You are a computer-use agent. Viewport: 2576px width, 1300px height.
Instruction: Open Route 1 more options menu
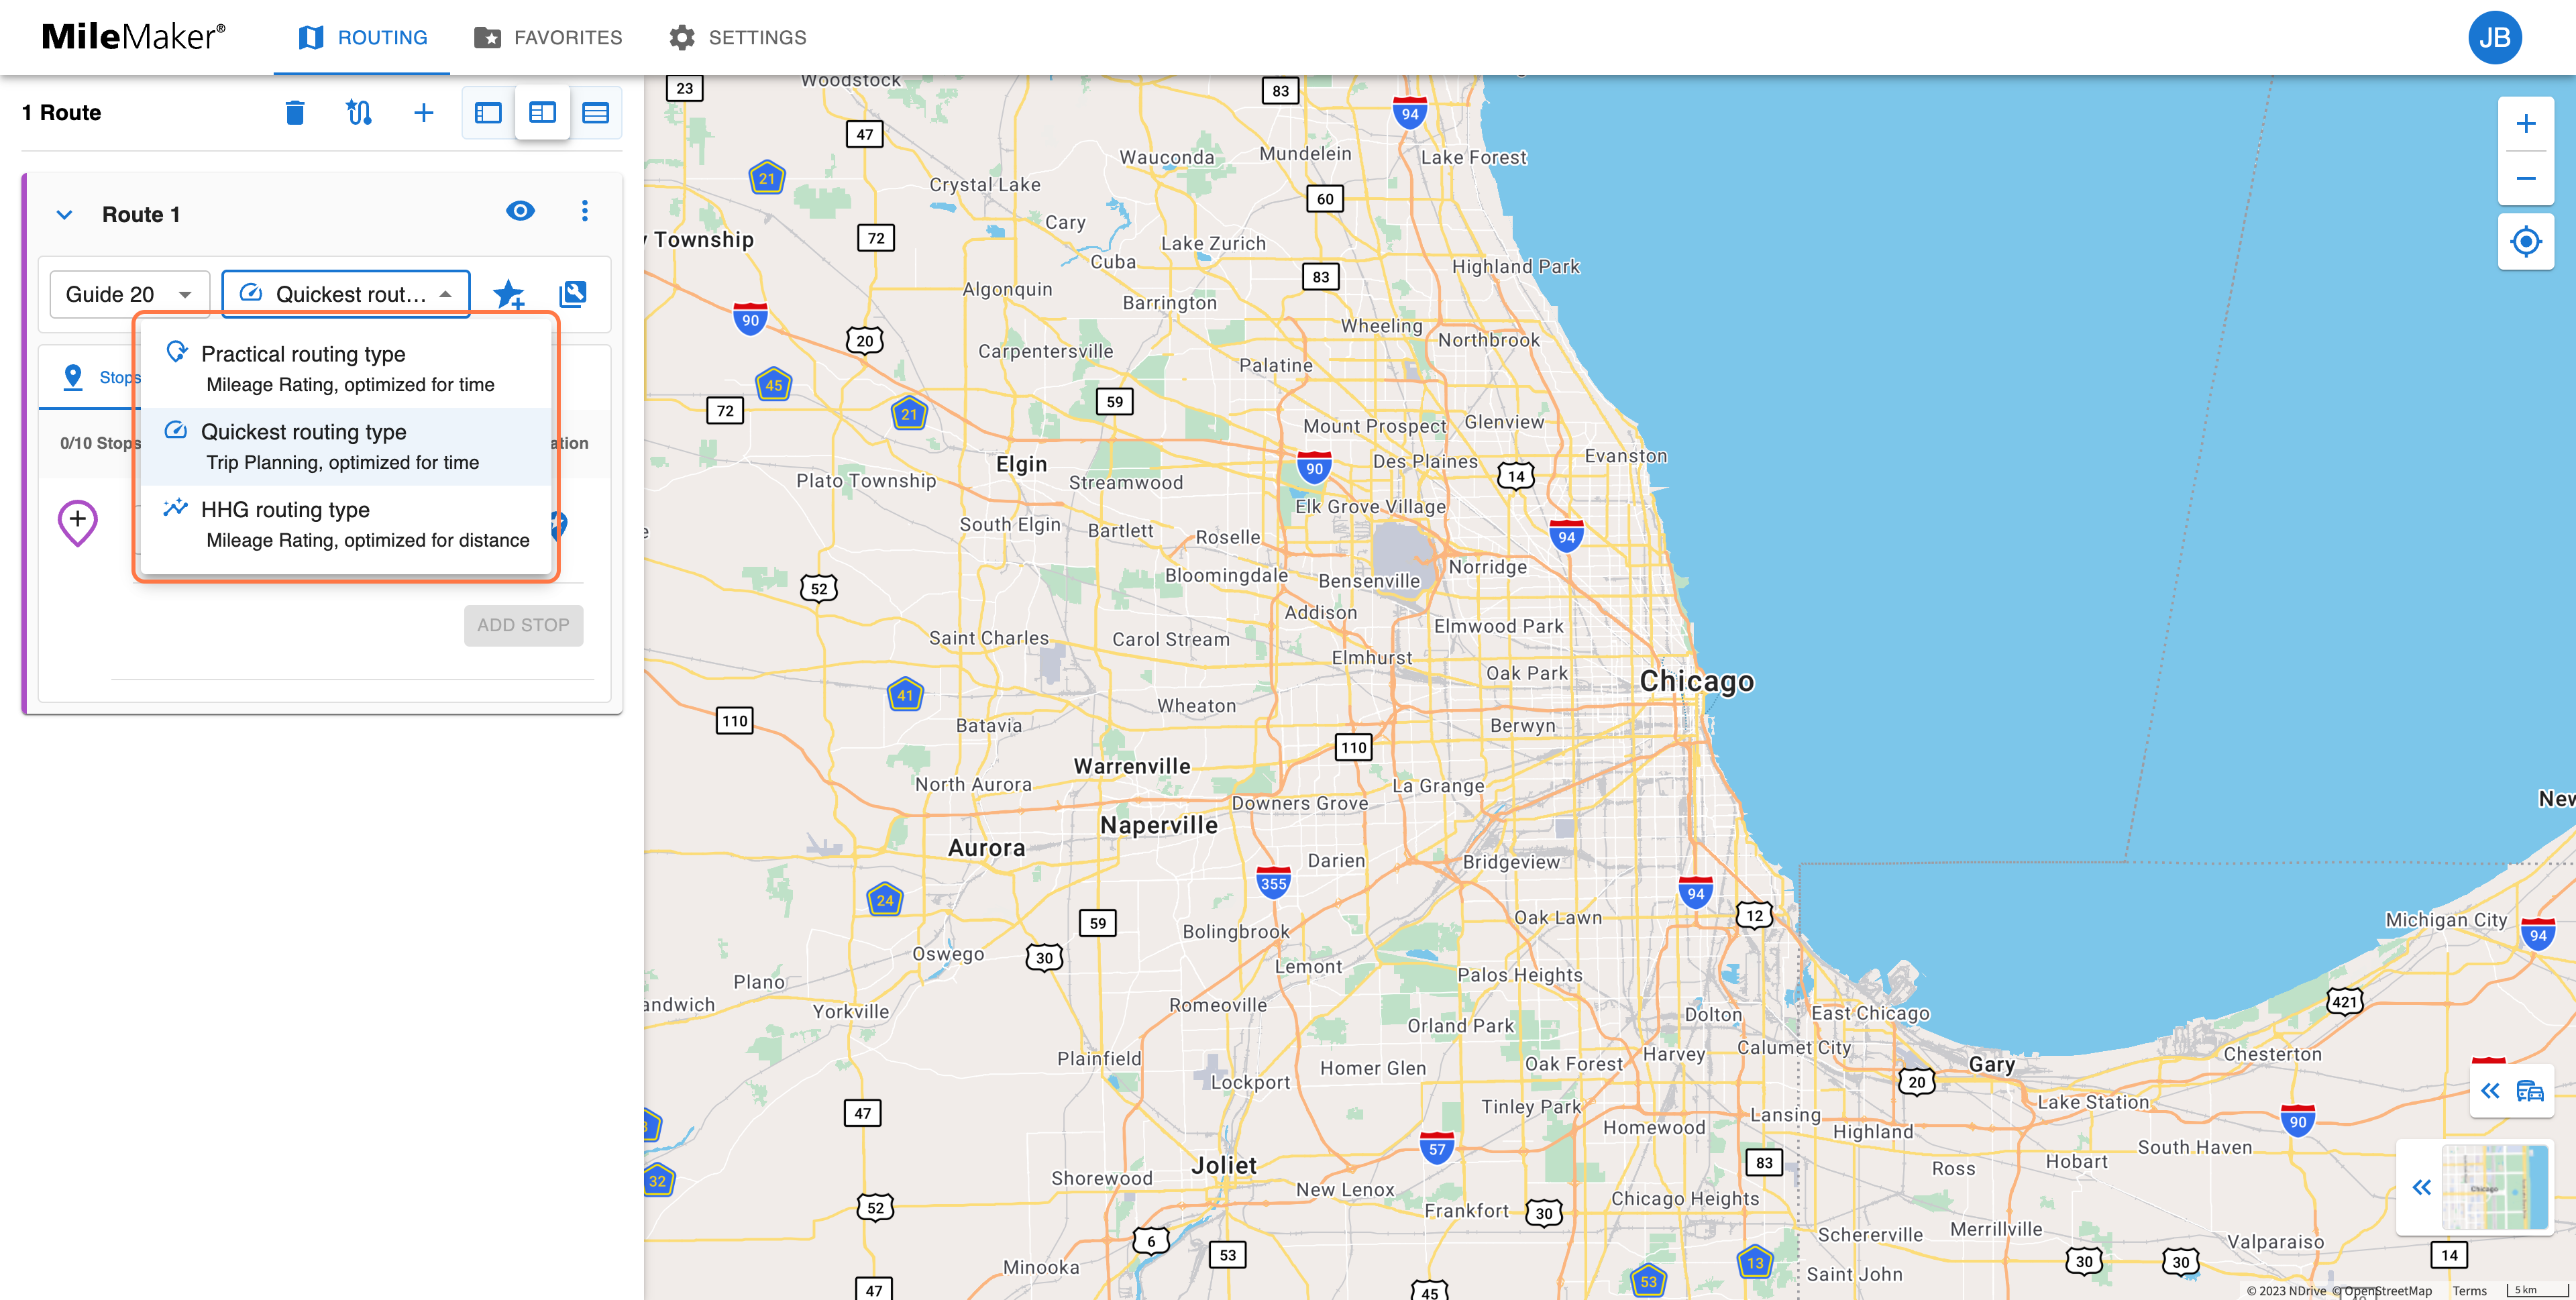click(x=585, y=211)
